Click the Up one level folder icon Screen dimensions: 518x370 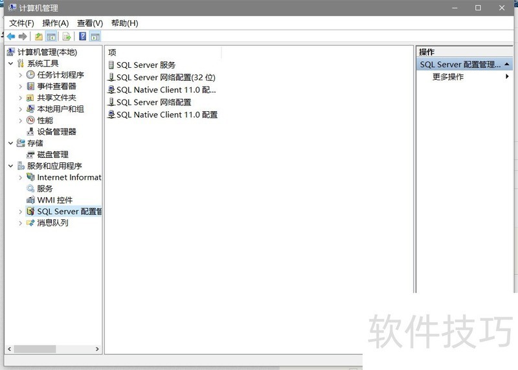39,36
